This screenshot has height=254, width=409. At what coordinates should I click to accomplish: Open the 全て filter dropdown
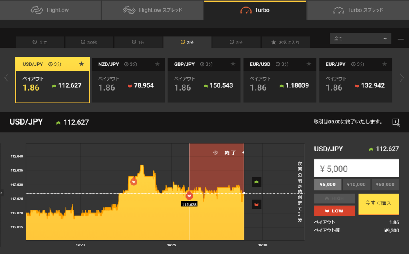point(360,38)
